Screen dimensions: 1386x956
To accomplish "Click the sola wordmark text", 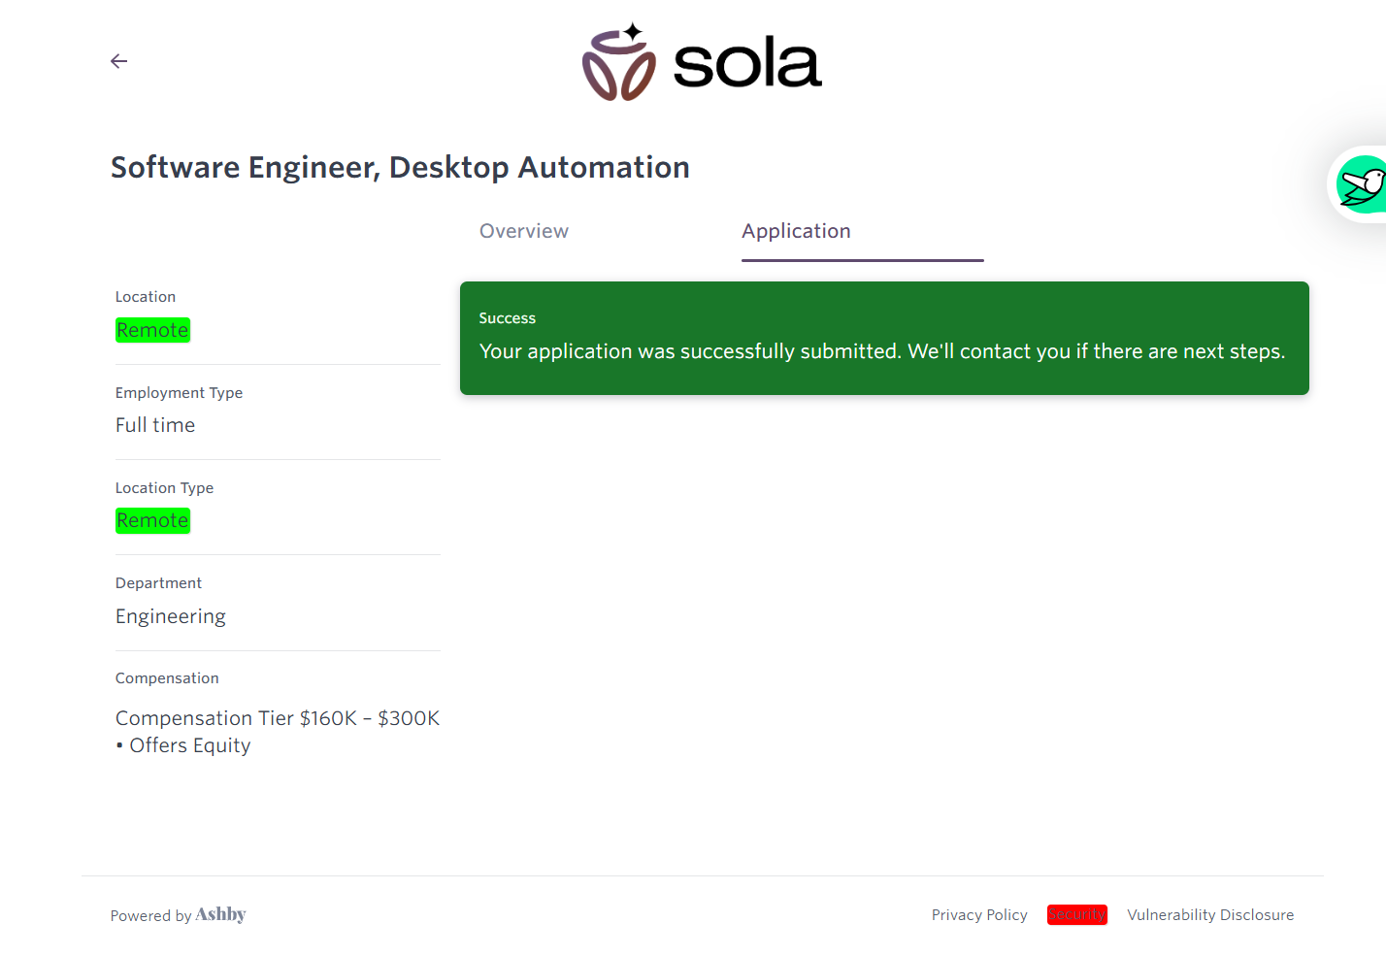I will (x=746, y=65).
